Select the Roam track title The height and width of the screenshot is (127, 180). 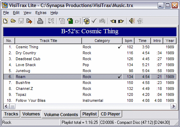pos(21,77)
